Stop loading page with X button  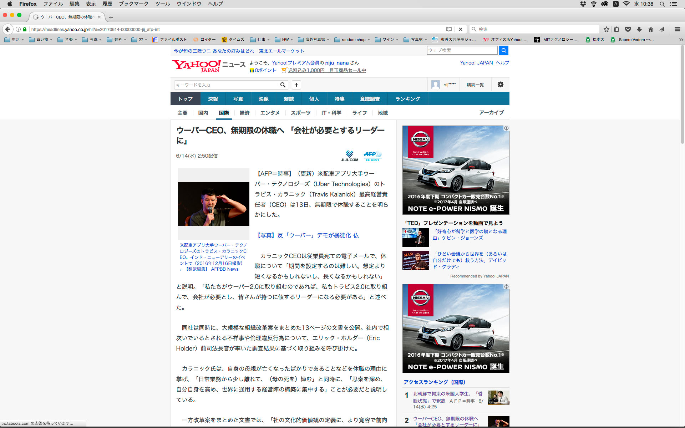tap(461, 29)
